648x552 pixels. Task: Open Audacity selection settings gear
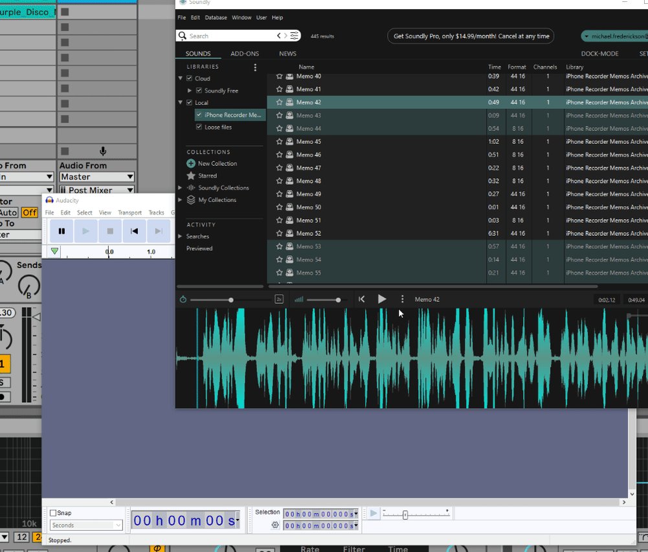click(x=275, y=525)
